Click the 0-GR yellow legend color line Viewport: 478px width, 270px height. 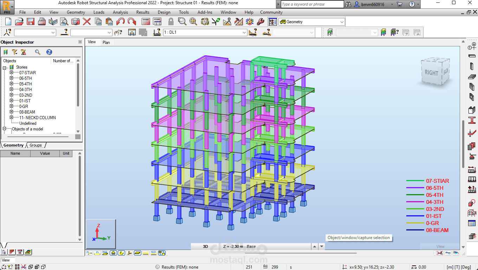[x=415, y=223]
